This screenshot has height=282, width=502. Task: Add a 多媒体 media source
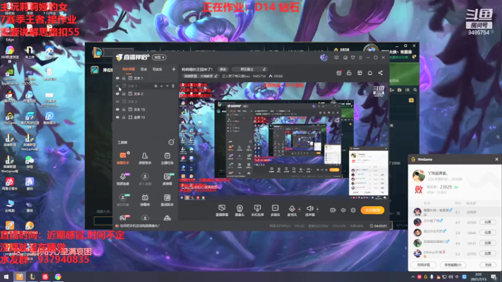[x=275, y=211]
